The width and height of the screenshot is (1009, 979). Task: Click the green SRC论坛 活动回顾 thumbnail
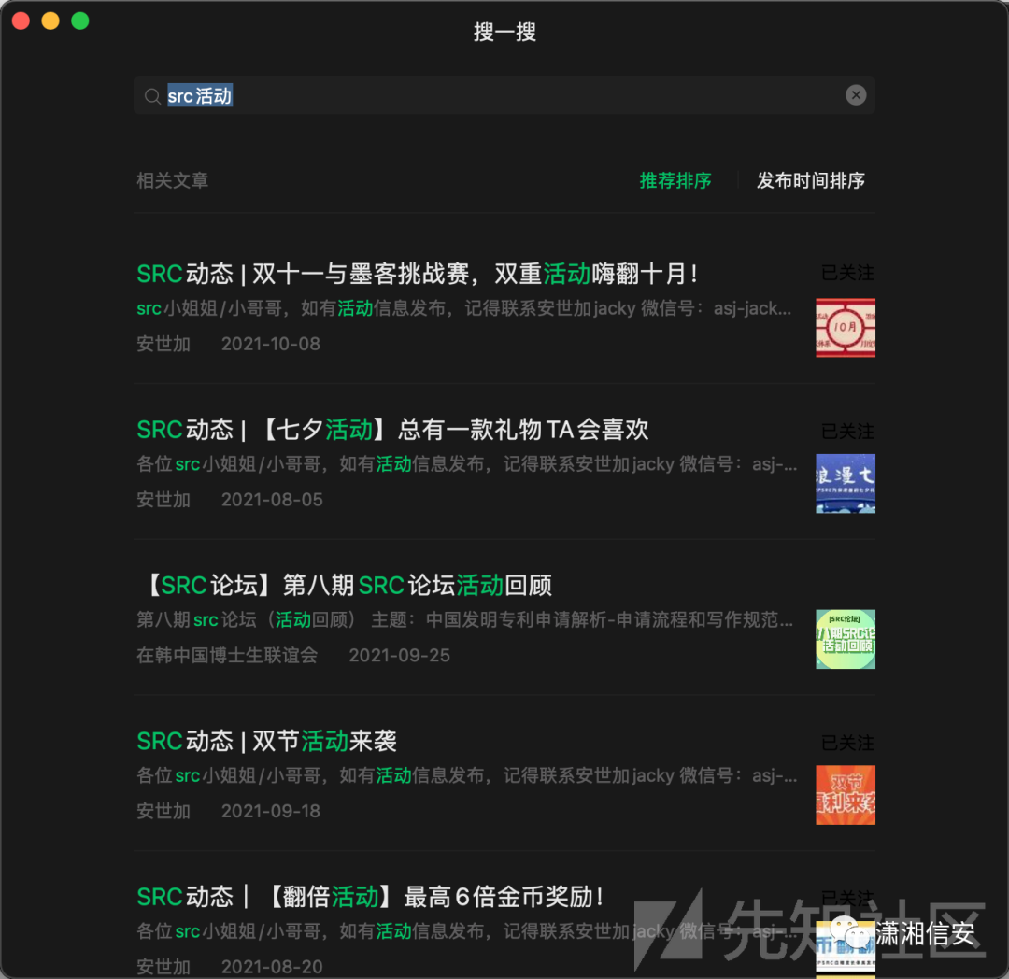coord(845,639)
